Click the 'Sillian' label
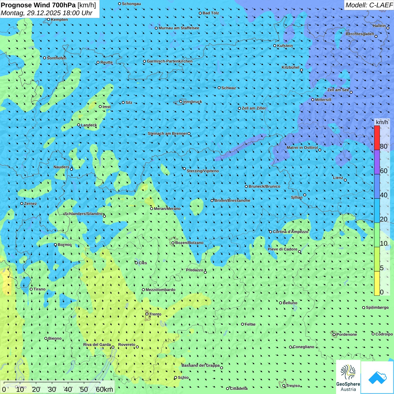The image size is (394, 394). [x=297, y=197]
